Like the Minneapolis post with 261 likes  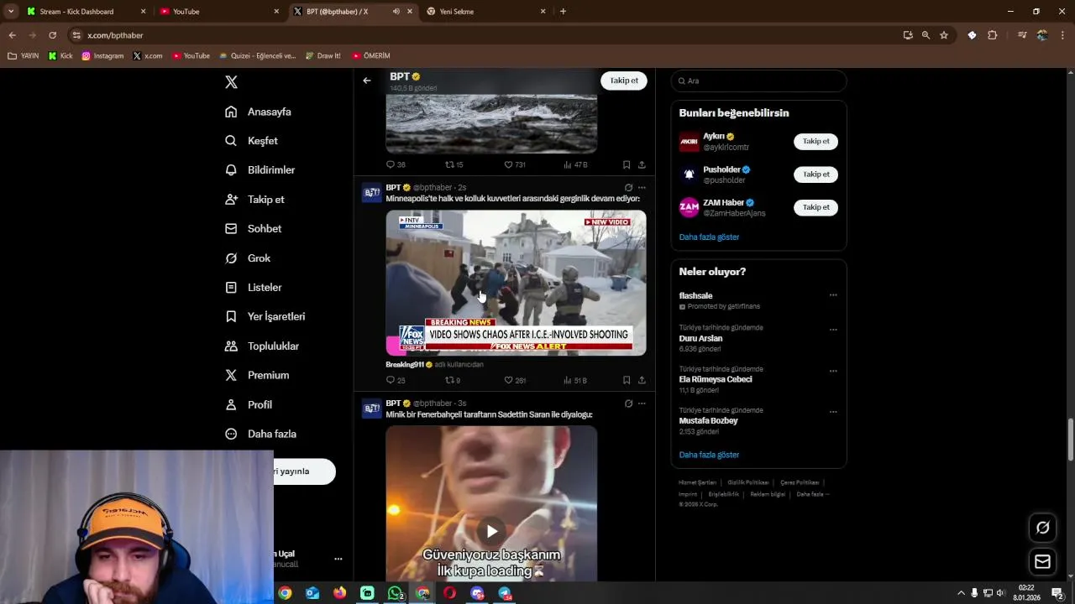pos(515,381)
